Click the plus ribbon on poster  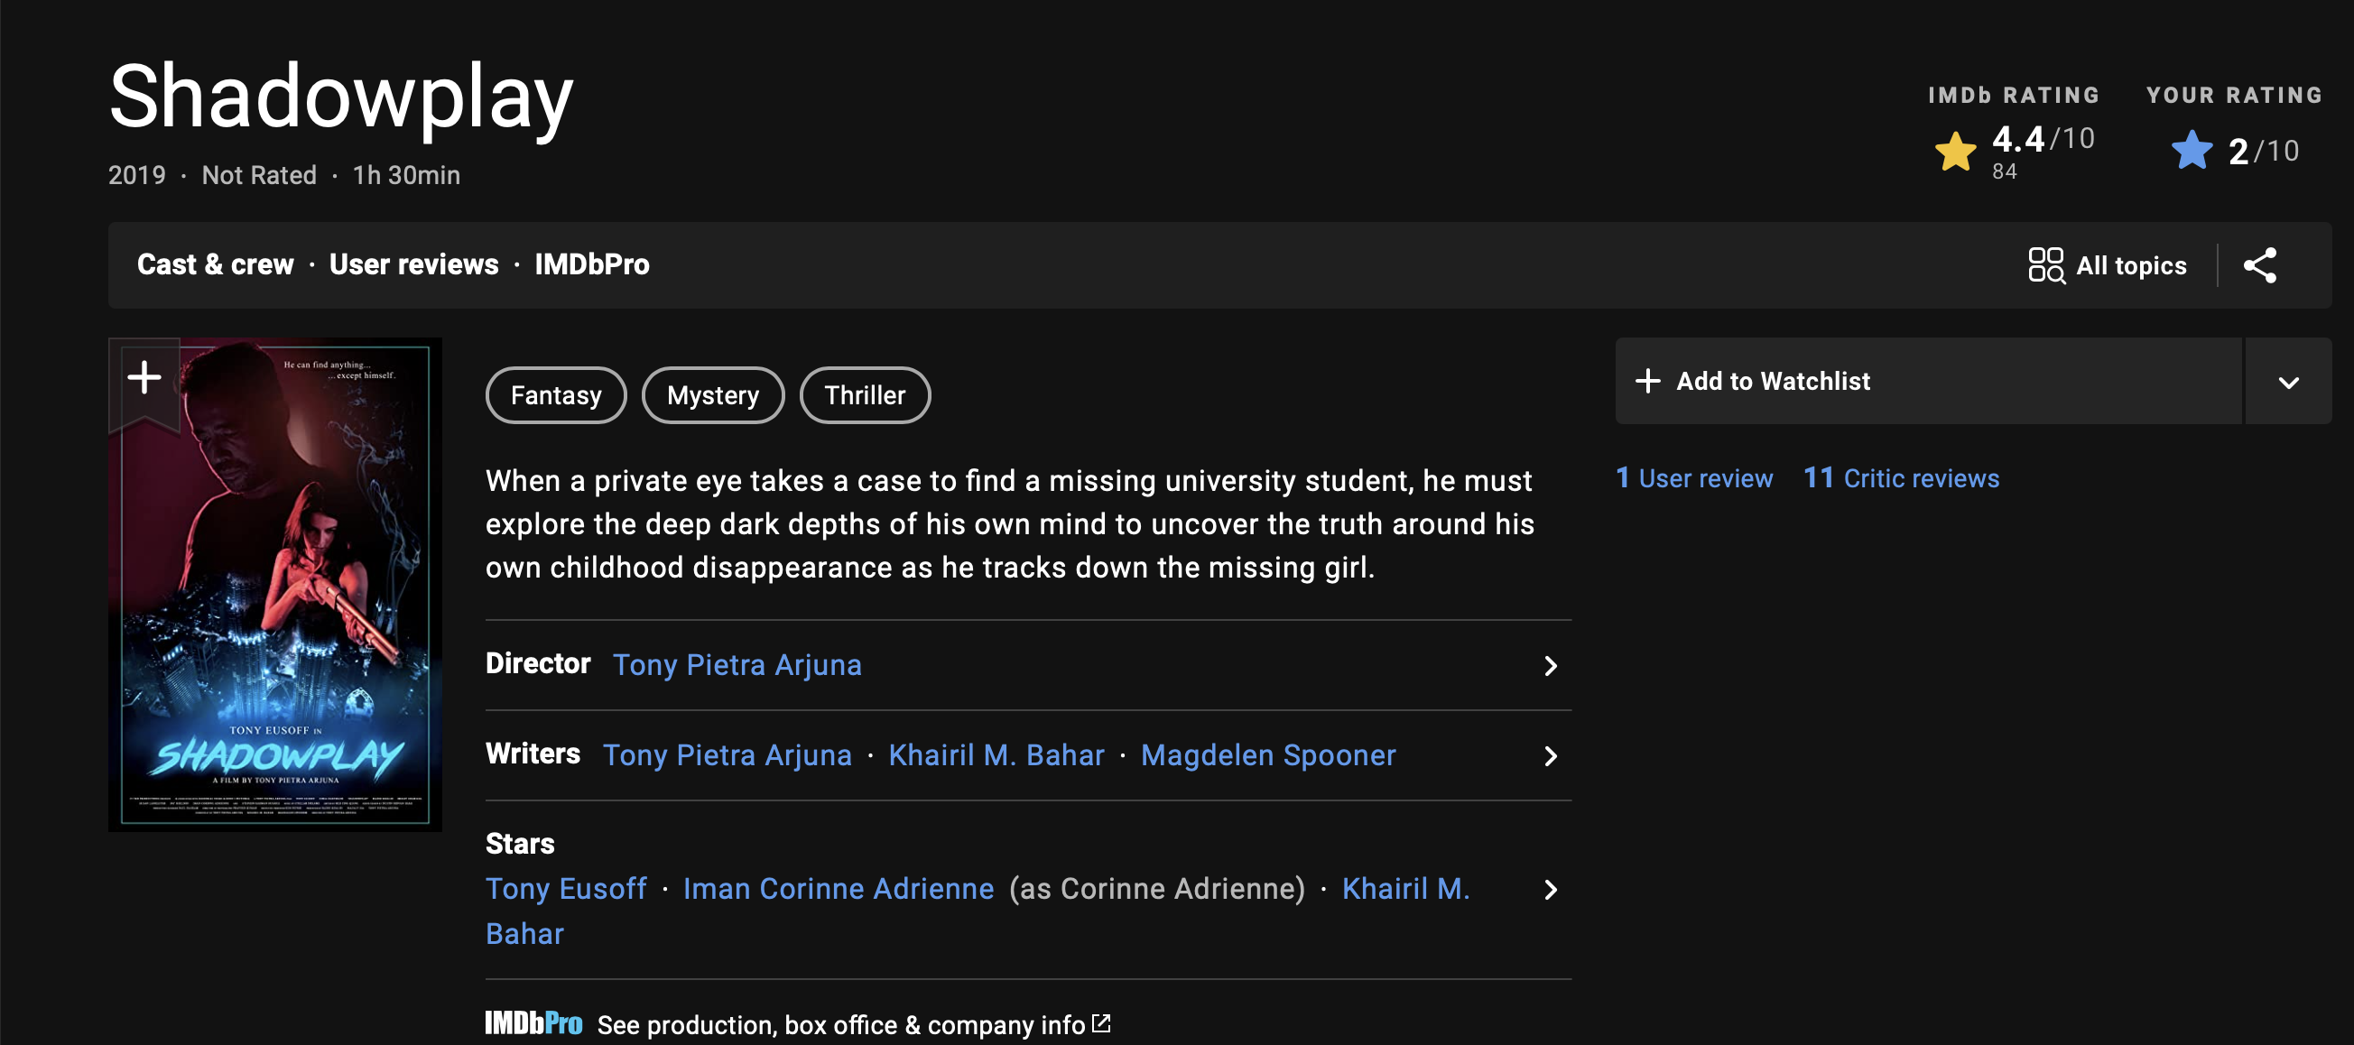144,377
